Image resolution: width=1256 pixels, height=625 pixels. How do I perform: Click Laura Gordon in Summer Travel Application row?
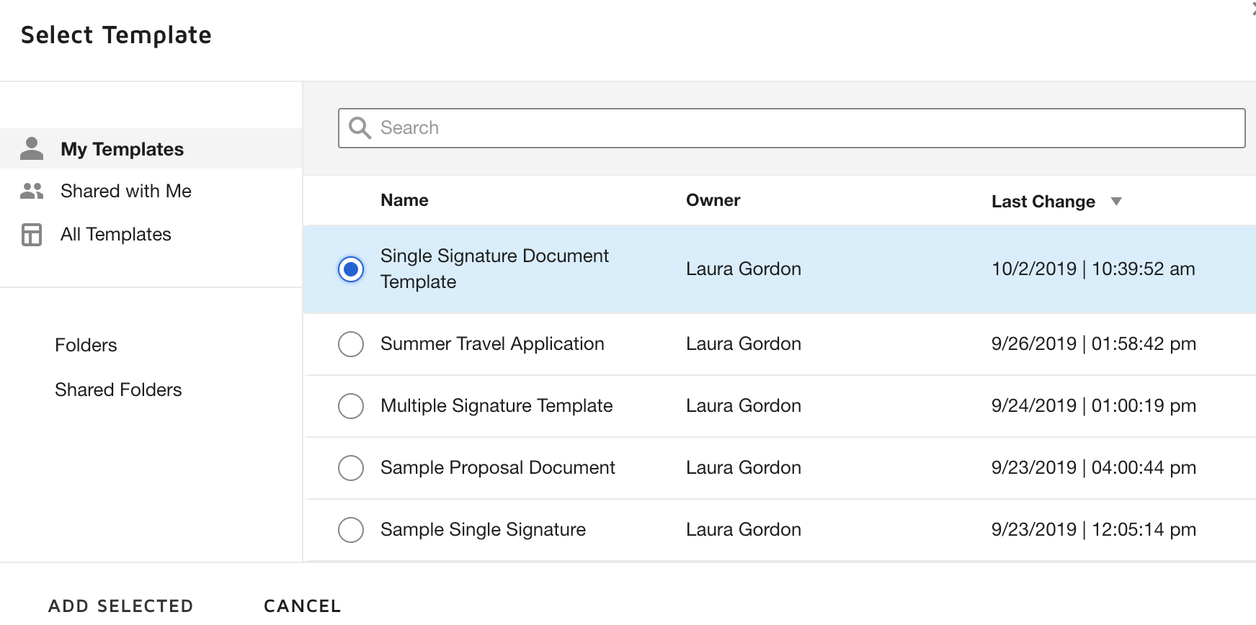[x=744, y=344]
